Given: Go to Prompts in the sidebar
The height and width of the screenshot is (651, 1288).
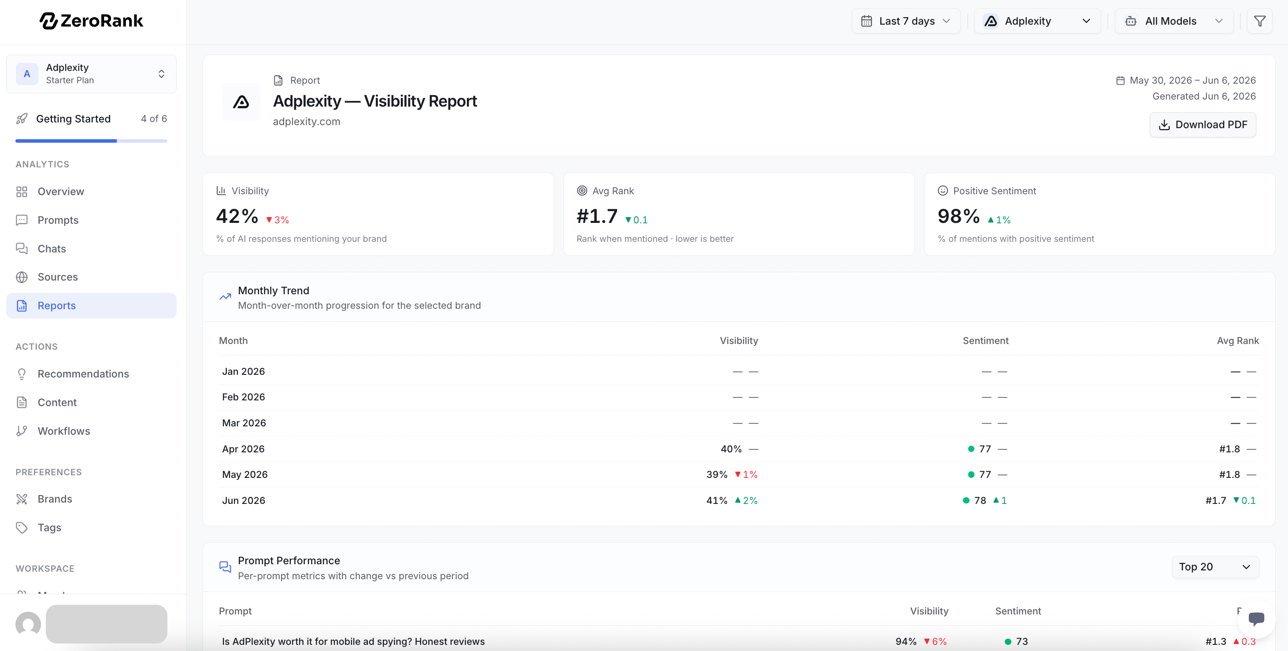Looking at the screenshot, I should (x=92, y=220).
